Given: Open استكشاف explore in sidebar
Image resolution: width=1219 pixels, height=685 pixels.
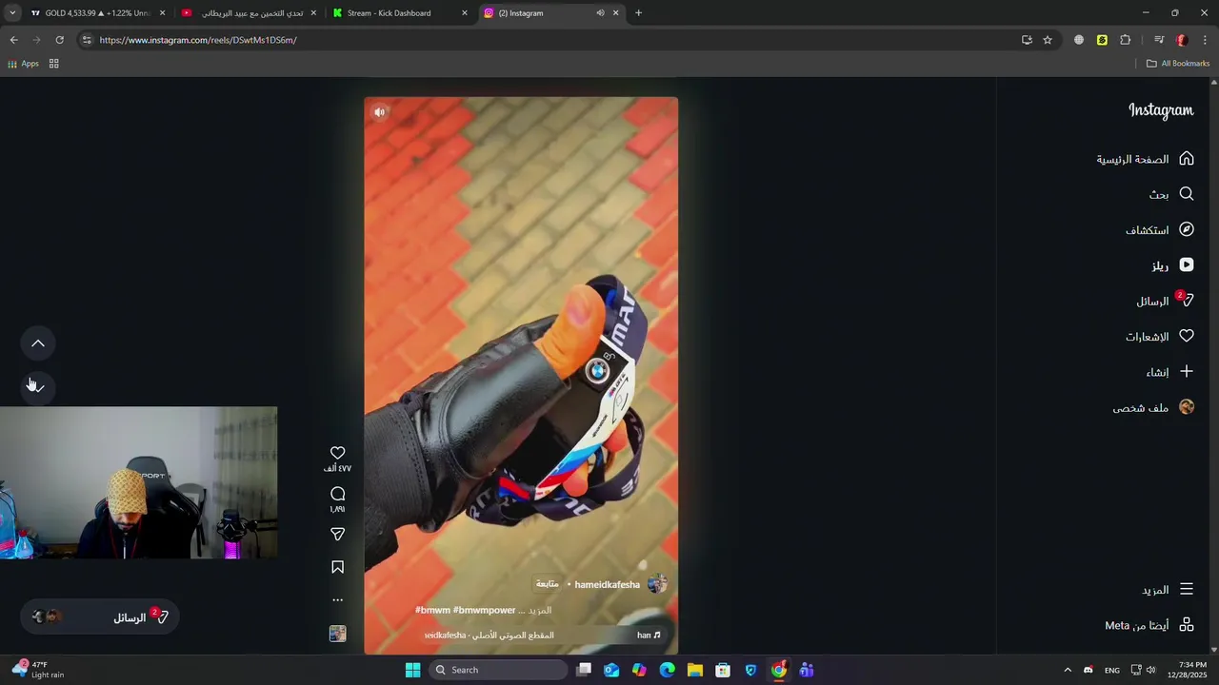Looking at the screenshot, I should pyautogui.click(x=1159, y=229).
